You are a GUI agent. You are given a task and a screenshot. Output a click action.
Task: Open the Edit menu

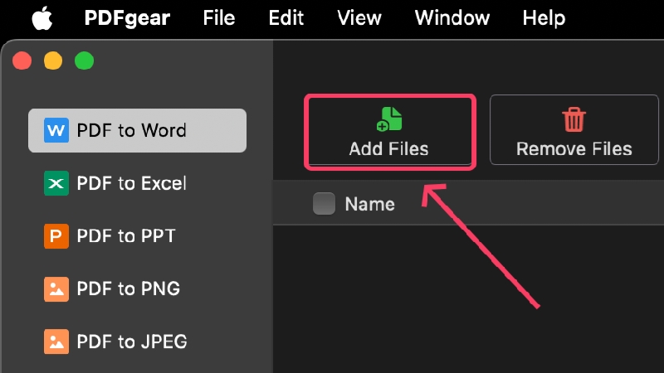coord(286,18)
